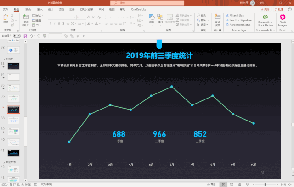Image resolution: width=294 pixels, height=187 pixels.
Task: Decrease font size with smaller A icon
Action: [93, 17]
